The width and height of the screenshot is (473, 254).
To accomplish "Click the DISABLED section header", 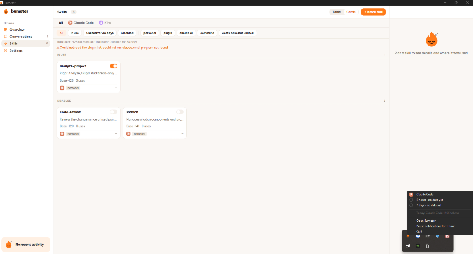I will click(x=64, y=101).
